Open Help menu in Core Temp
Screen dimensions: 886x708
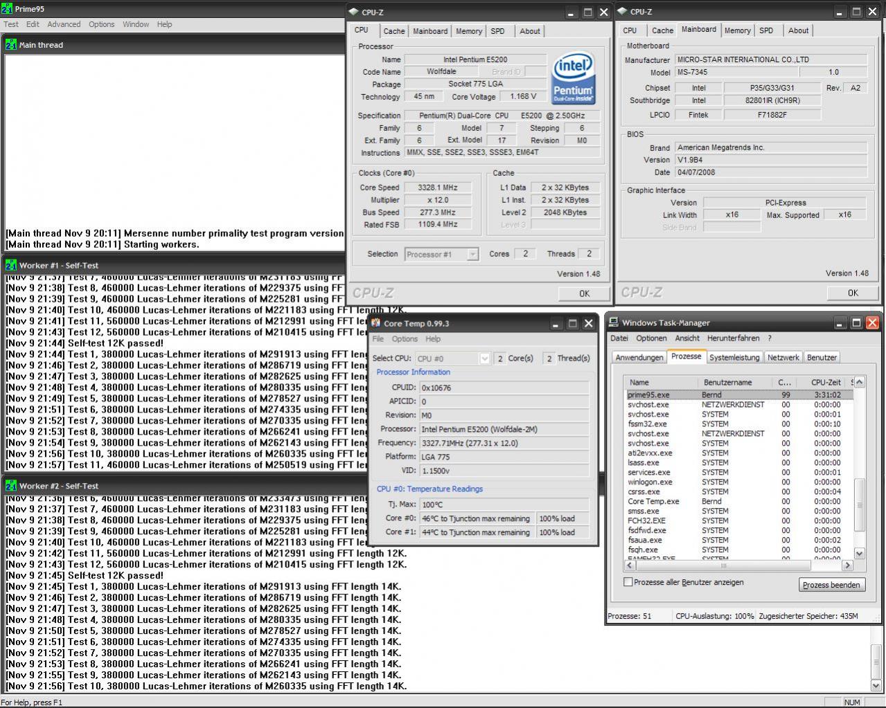point(433,339)
